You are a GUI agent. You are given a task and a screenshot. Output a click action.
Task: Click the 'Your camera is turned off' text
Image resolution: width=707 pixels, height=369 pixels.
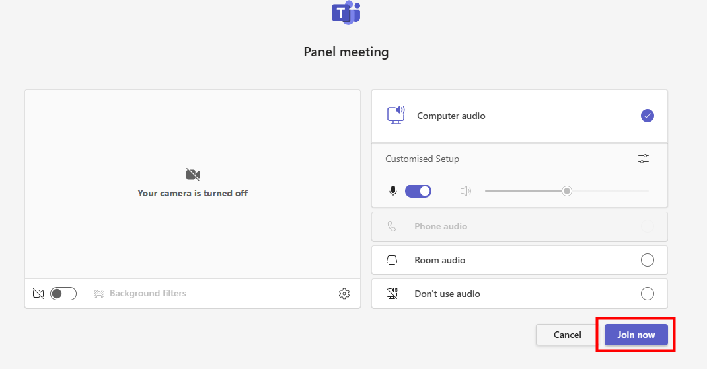point(192,193)
